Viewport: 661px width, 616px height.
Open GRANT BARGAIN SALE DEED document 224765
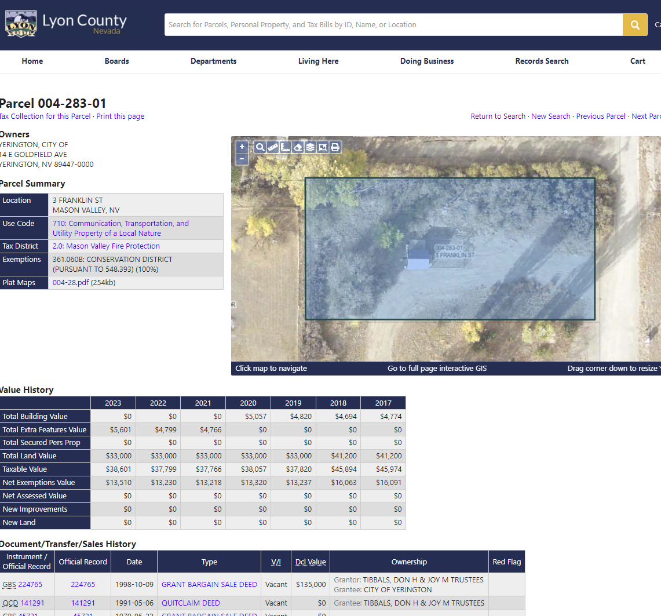pos(209,585)
